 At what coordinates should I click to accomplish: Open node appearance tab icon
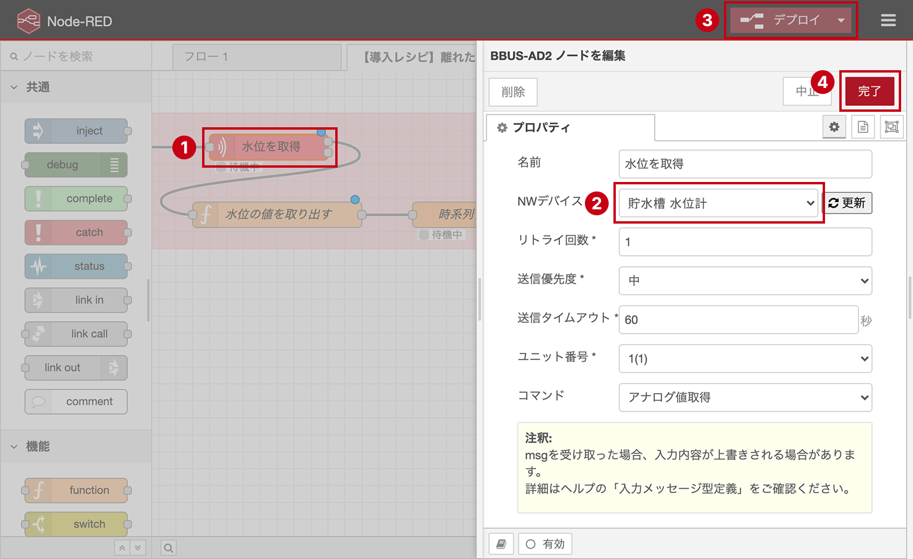click(892, 127)
